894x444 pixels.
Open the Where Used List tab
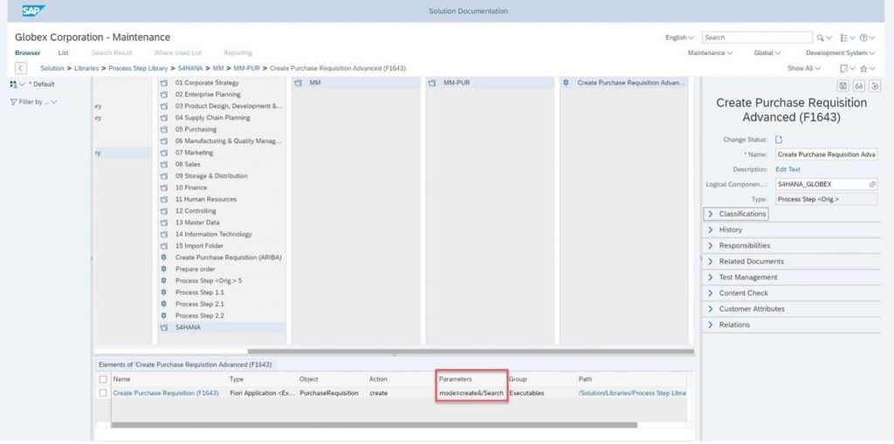[x=178, y=53]
